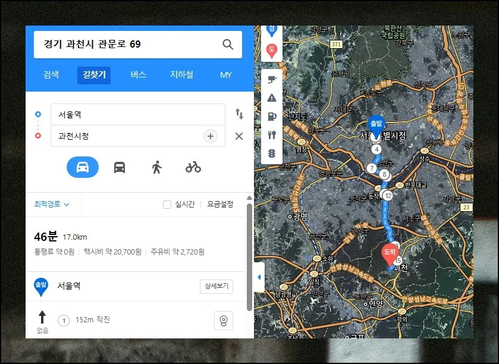Choose the walking route icon
The width and height of the screenshot is (499, 364).
tap(156, 167)
